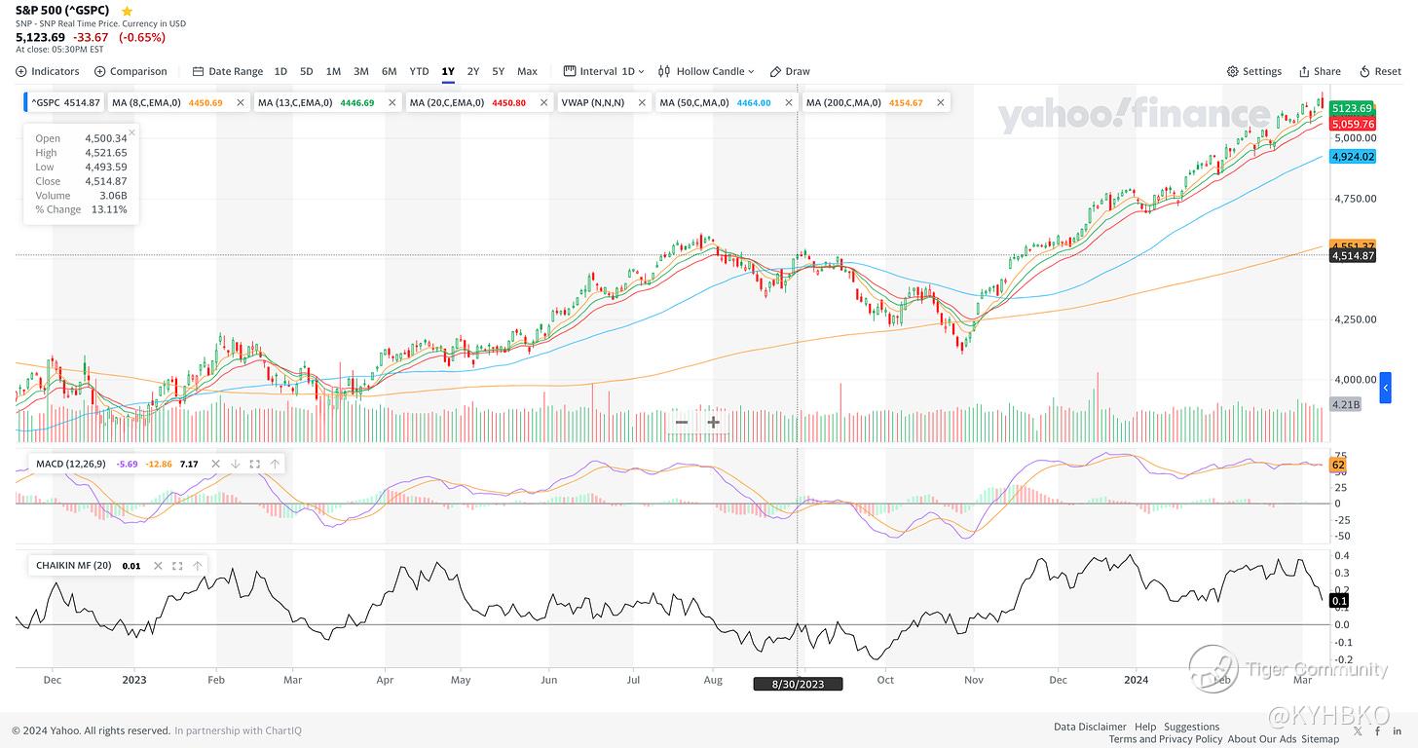Open the About Our Ads link
The image size is (1418, 748).
click(x=1262, y=739)
